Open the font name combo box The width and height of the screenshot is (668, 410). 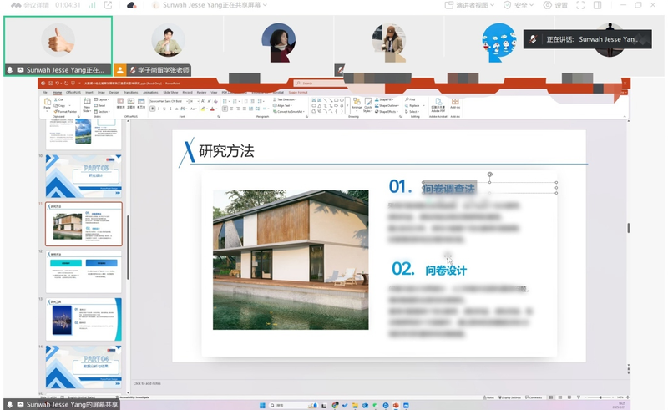coord(170,101)
